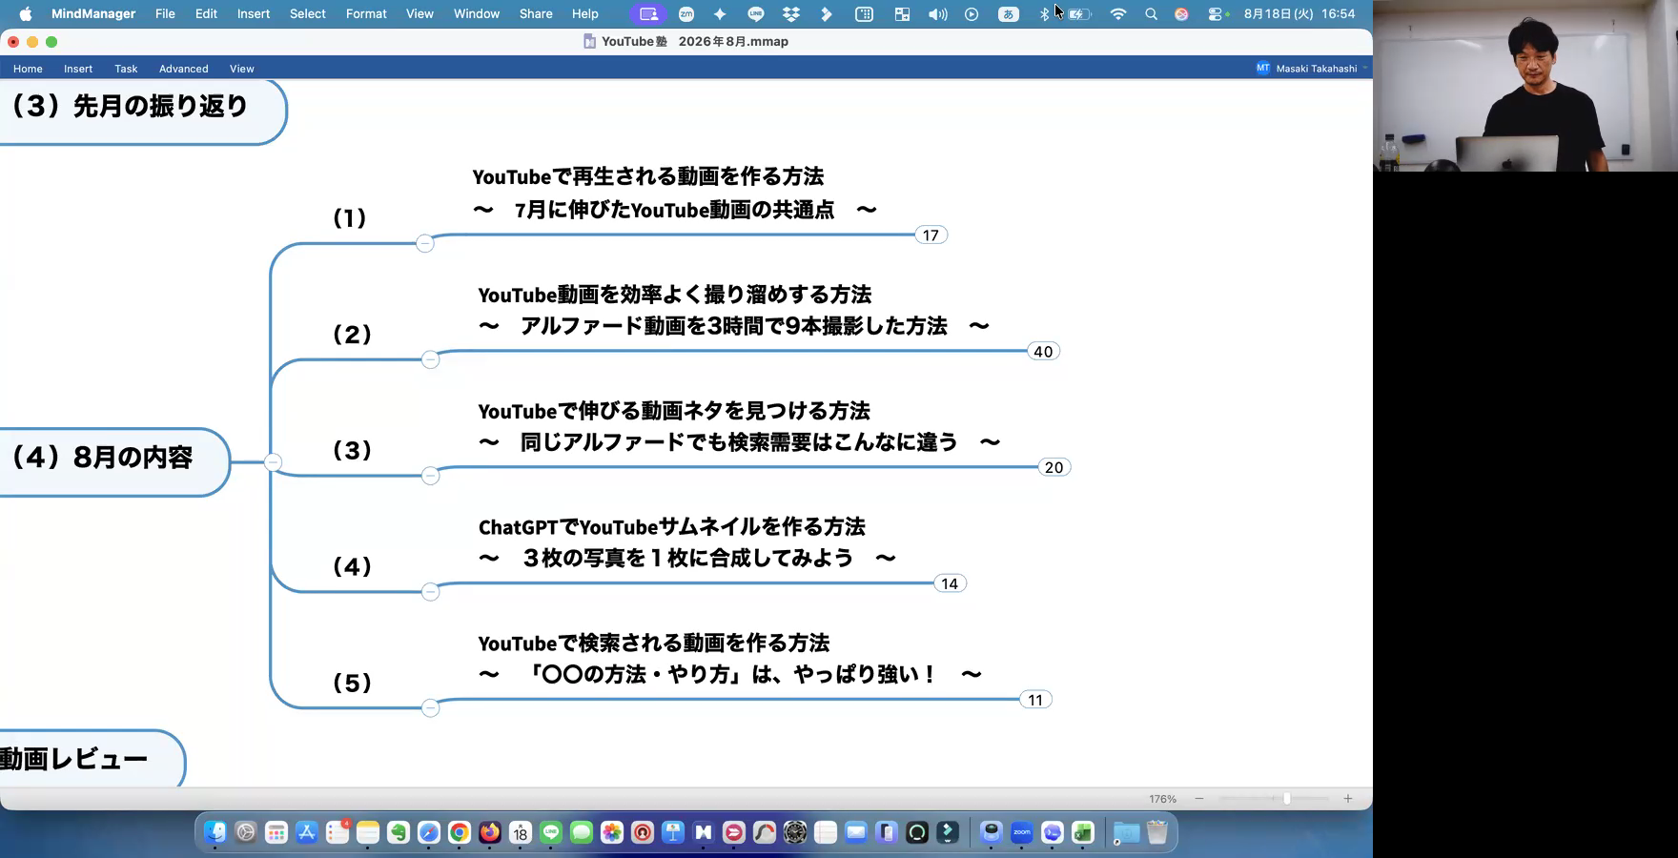Open System Settings in the dock
This screenshot has width=1678, height=858.
point(246,832)
